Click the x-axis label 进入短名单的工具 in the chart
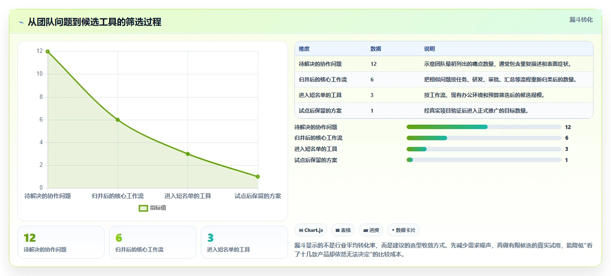The height and width of the screenshot is (276, 611). 187,196
